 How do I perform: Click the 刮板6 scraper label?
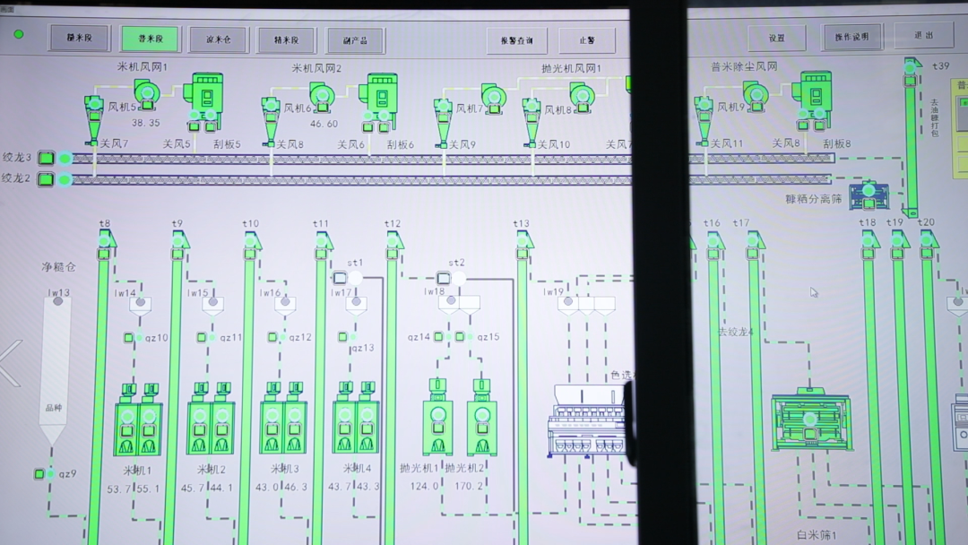(400, 145)
